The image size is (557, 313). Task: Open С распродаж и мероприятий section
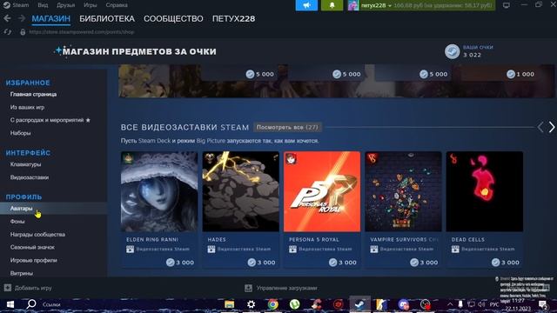click(50, 120)
